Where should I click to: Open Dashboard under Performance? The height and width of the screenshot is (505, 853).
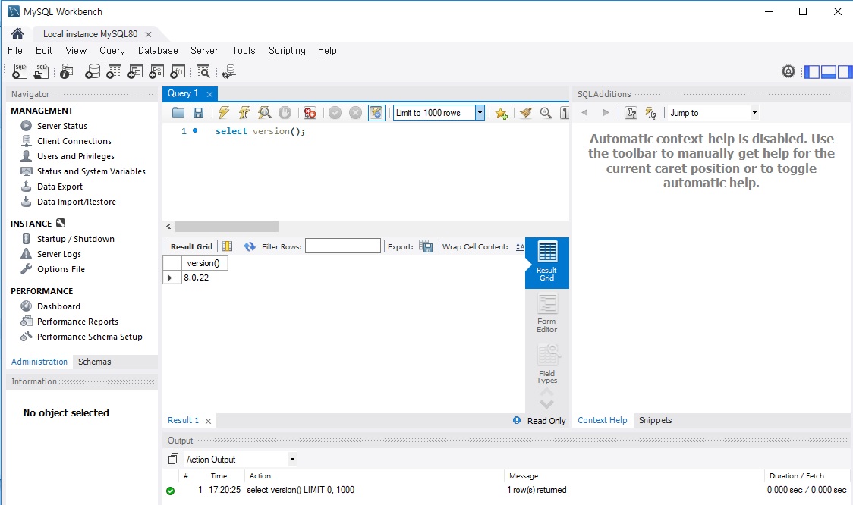click(x=58, y=306)
